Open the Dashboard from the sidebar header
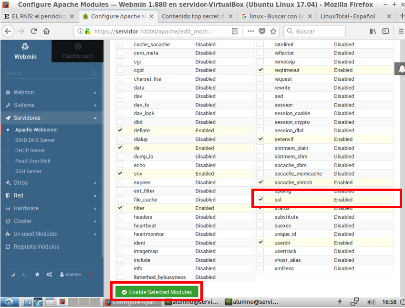The width and height of the screenshot is (405, 308). [77, 51]
